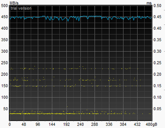The image size is (165, 128).
Task: Click the 150 value on MB/s axis
Action: 4,86
